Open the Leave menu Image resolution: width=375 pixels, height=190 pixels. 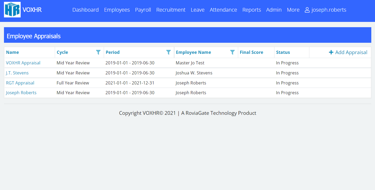click(198, 10)
